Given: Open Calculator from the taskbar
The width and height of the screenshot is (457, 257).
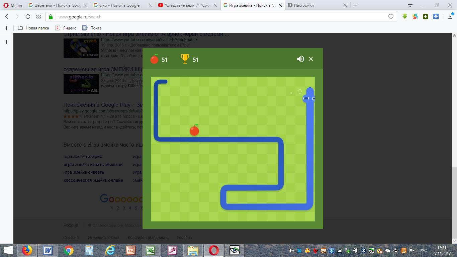Looking at the screenshot, I should [89, 250].
